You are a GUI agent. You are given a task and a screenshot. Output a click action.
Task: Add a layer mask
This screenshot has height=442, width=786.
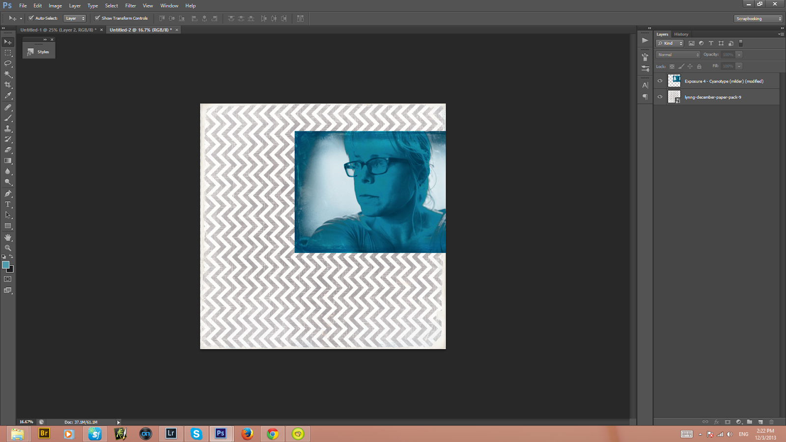click(x=728, y=422)
